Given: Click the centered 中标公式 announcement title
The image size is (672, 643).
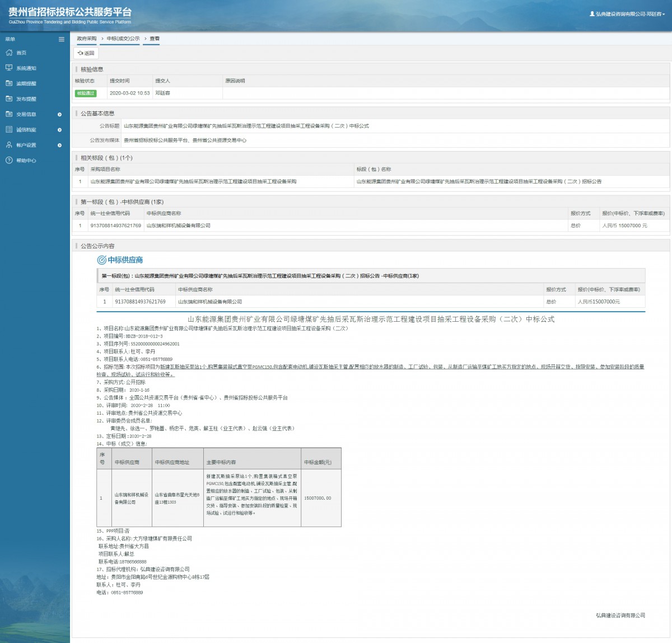Looking at the screenshot, I should [371, 319].
